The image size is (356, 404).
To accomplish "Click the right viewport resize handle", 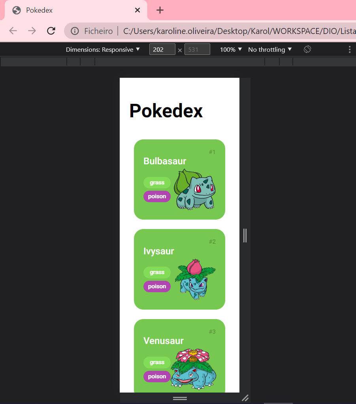I will click(x=245, y=235).
